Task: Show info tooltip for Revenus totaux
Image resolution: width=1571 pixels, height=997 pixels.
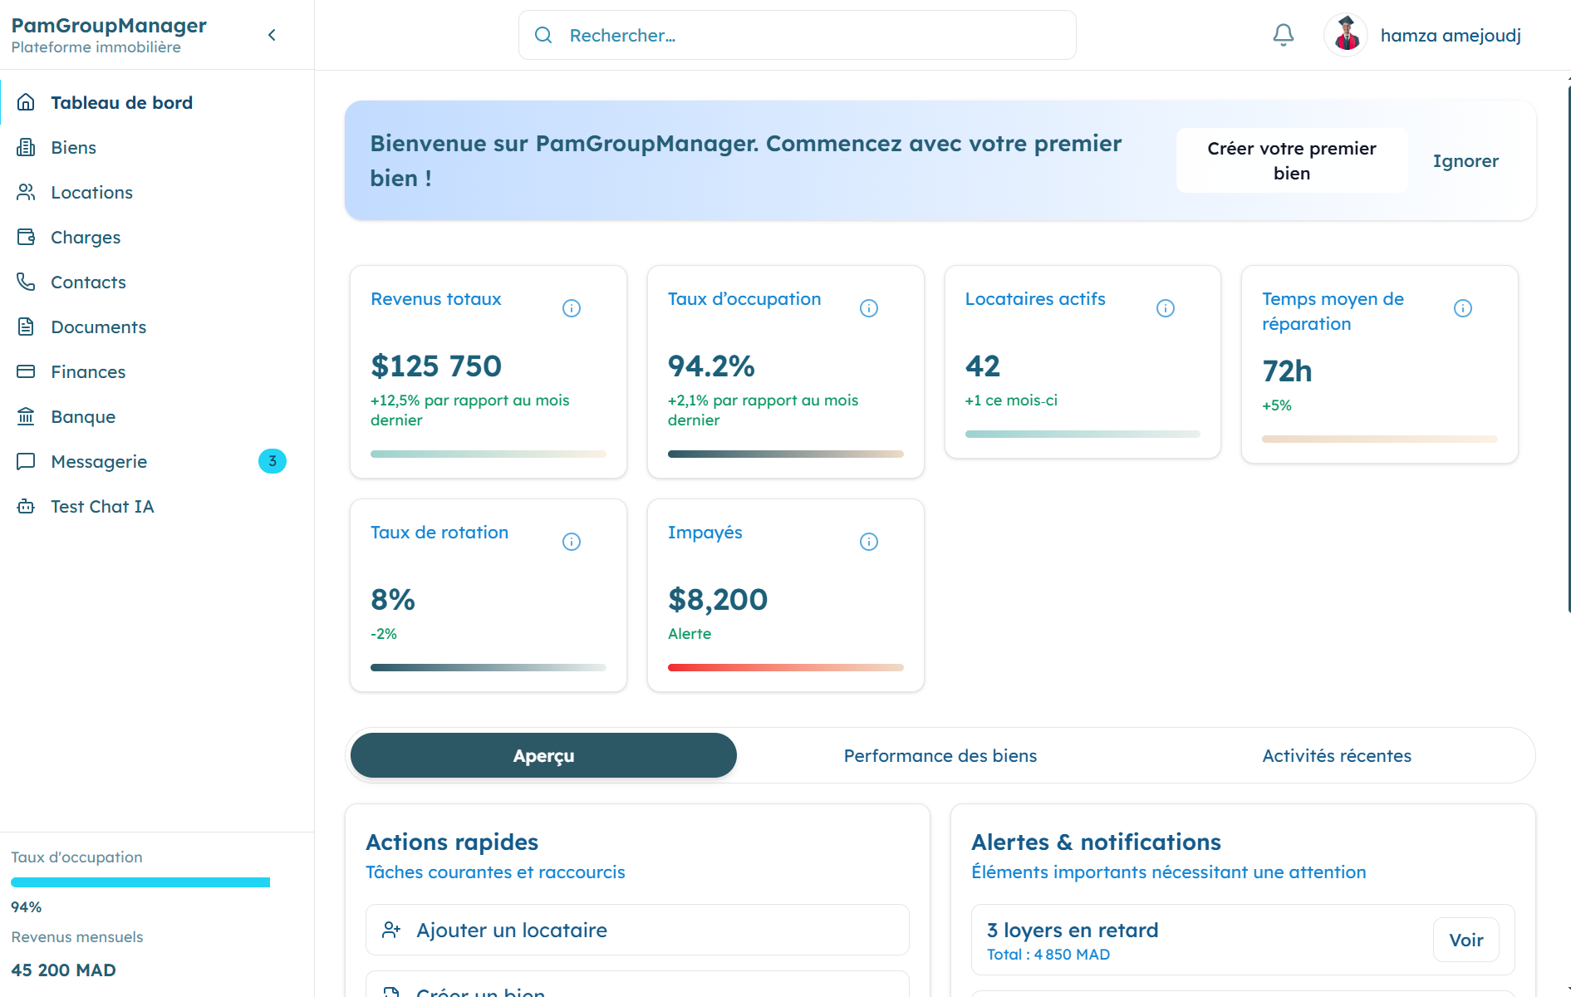Action: point(571,307)
